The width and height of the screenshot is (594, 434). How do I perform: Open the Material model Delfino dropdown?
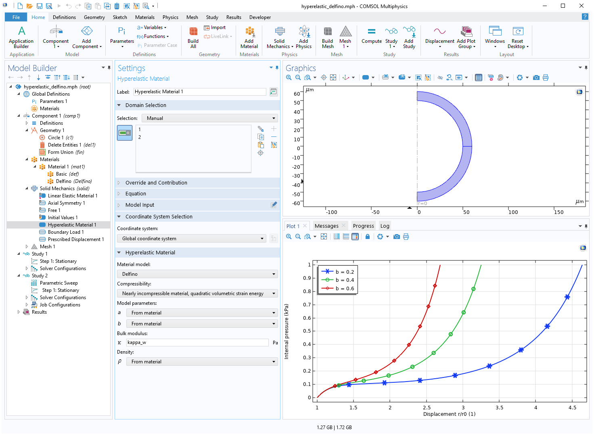tap(197, 274)
